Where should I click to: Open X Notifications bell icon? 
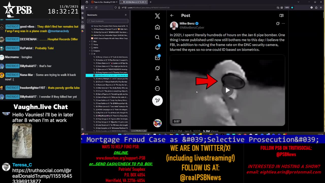tap(157, 48)
